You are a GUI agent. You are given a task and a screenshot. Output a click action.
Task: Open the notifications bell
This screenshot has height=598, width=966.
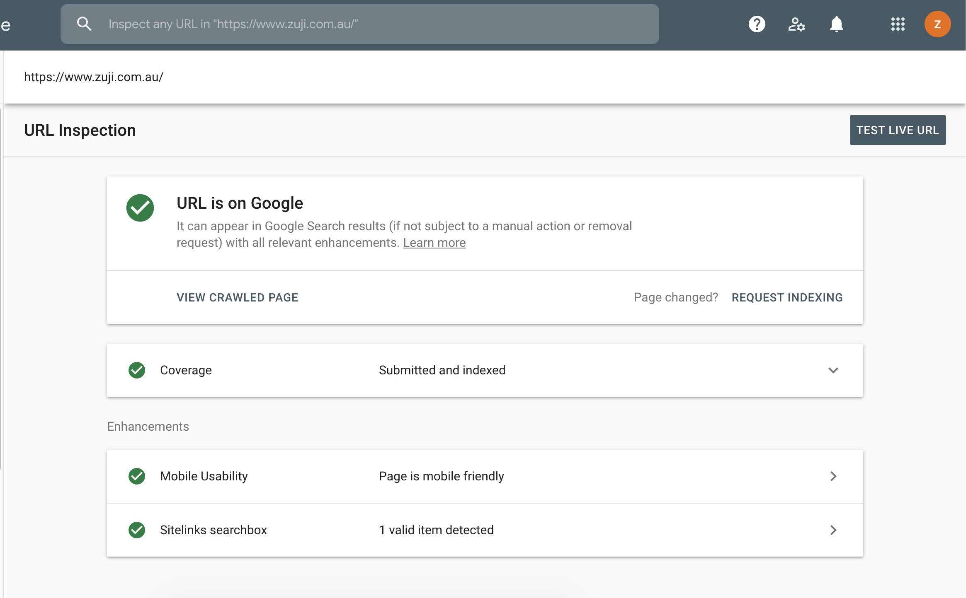(x=836, y=24)
